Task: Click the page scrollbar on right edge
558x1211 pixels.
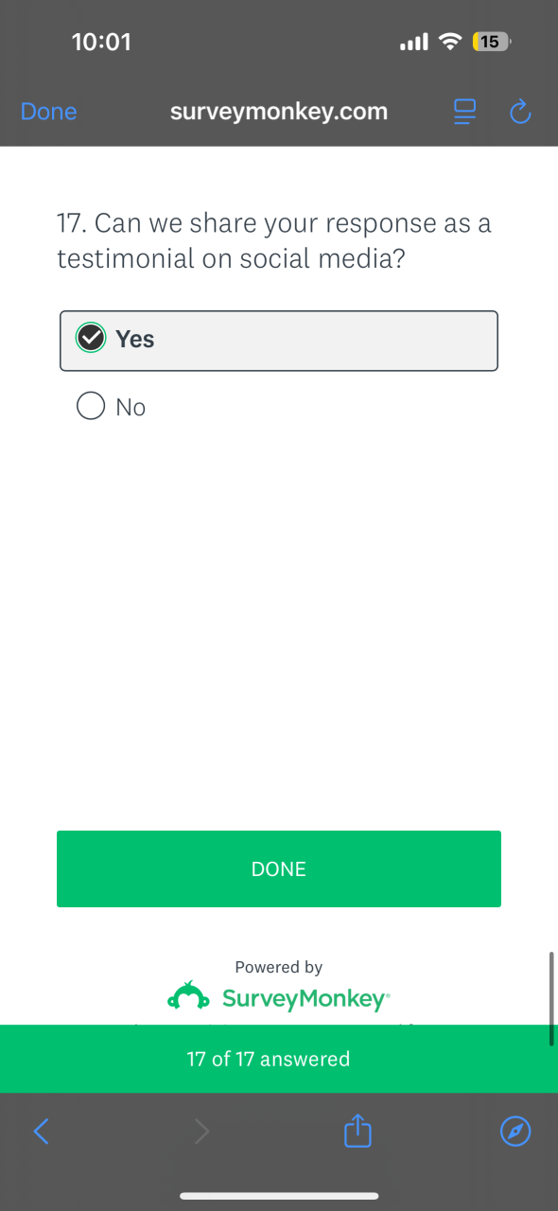Action: [551, 998]
